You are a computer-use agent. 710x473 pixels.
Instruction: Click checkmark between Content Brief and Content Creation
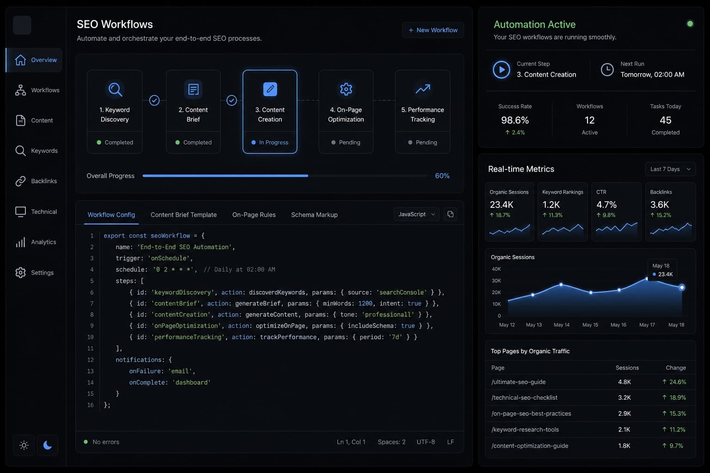click(x=232, y=100)
